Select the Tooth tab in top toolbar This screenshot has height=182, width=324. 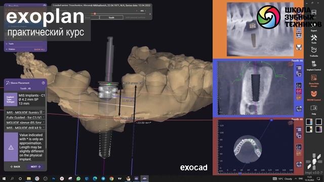point(111,18)
